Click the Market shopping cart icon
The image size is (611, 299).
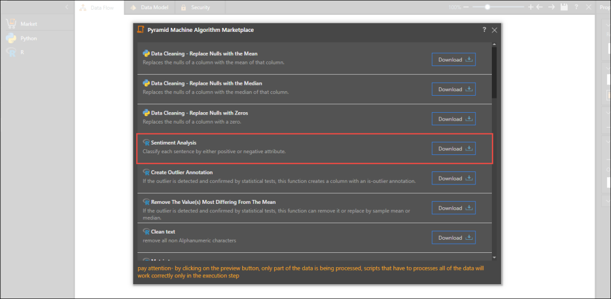pos(11,24)
